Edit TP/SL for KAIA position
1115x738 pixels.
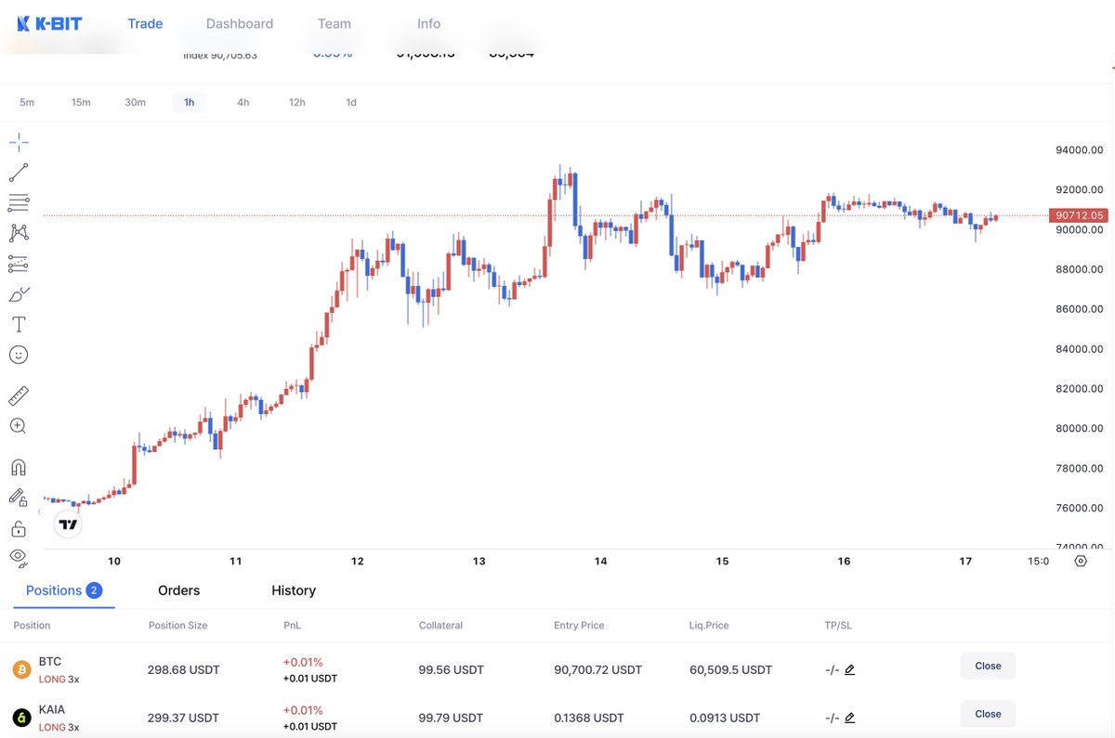coord(850,718)
